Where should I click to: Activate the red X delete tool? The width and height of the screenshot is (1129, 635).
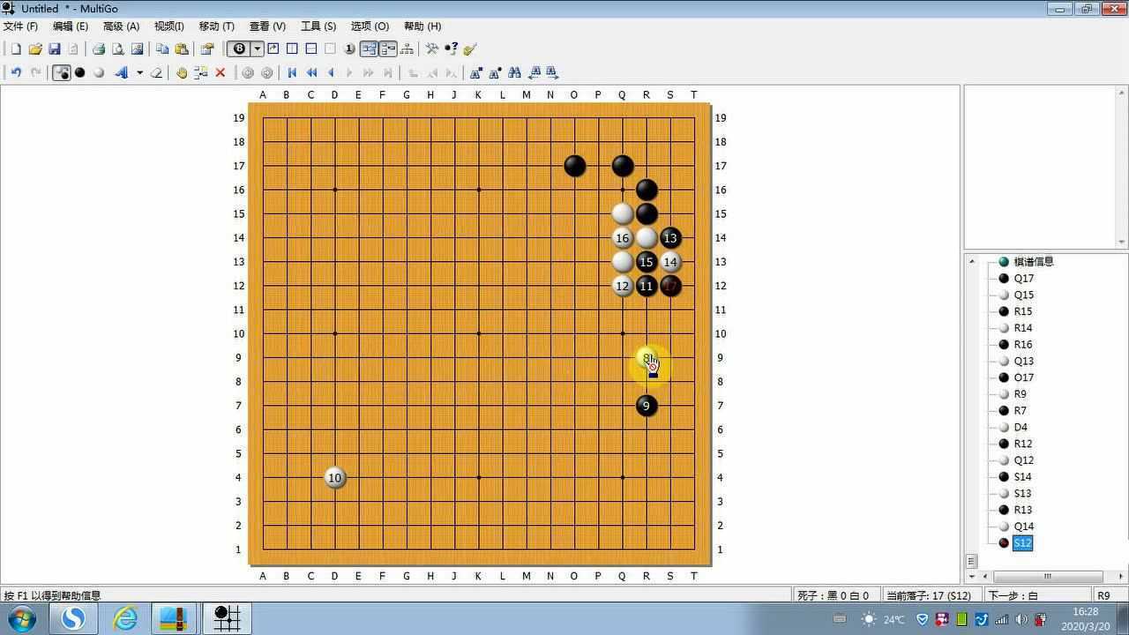point(219,73)
